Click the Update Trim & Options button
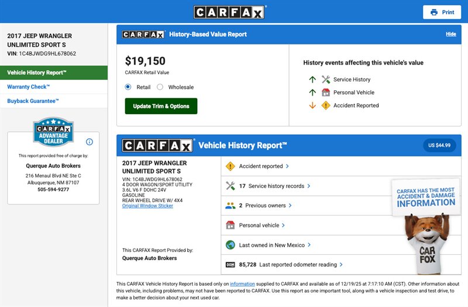Image resolution: width=468 pixels, height=307 pixels. [161, 106]
